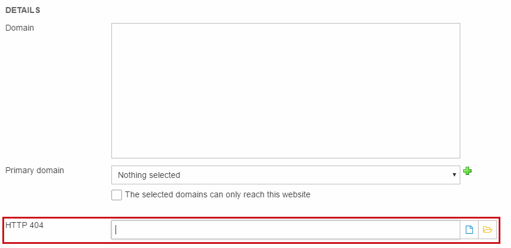Click the green plus icon beside Primary domain
Image resolution: width=511 pixels, height=248 pixels.
point(467,171)
